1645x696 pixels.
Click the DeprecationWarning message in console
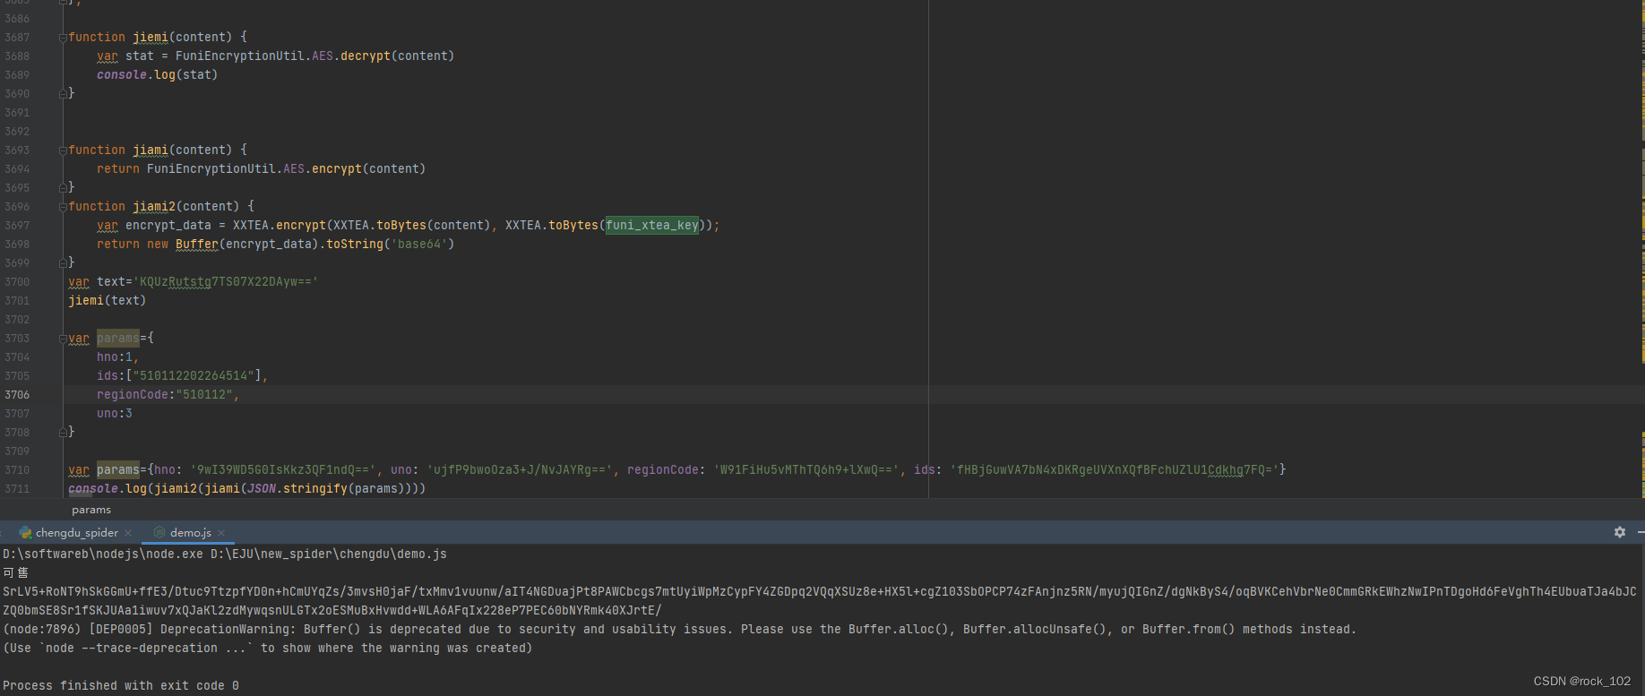click(679, 630)
